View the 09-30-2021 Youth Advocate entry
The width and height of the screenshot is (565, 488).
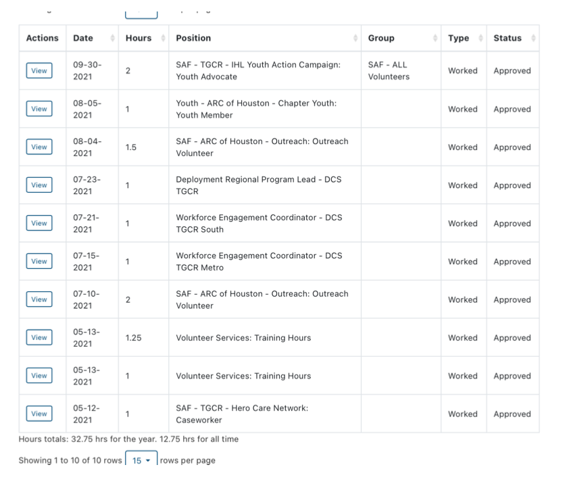coord(39,71)
